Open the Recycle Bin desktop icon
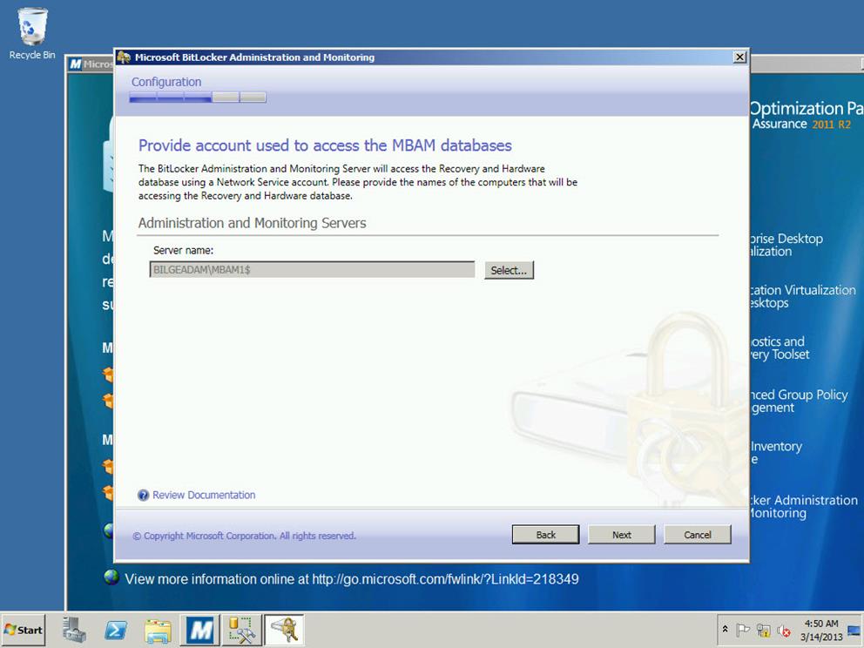 pyautogui.click(x=32, y=33)
